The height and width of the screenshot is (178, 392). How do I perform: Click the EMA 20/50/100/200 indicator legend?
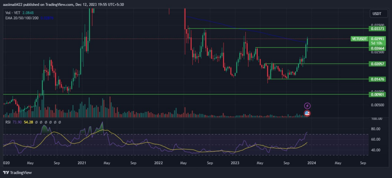[x=22, y=18]
